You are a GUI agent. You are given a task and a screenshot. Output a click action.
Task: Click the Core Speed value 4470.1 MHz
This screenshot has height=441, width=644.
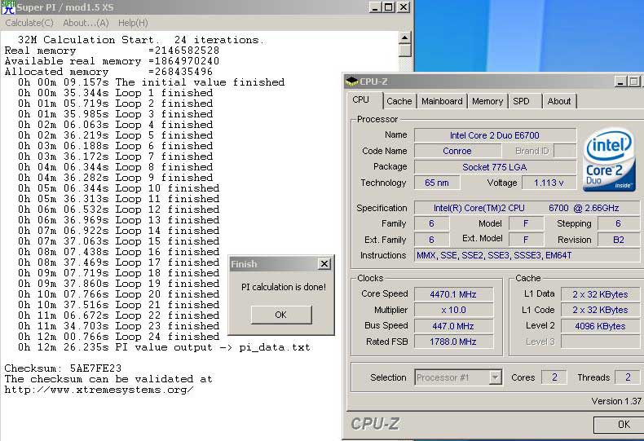[x=453, y=294]
